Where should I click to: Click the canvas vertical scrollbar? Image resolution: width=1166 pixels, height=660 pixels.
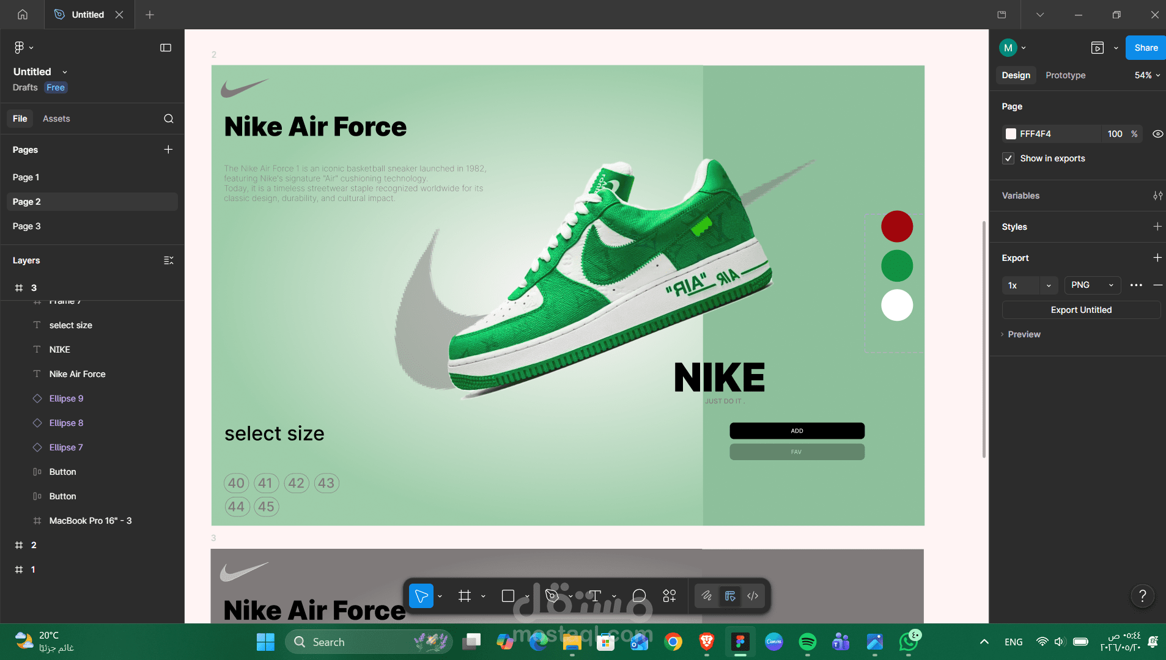984,339
